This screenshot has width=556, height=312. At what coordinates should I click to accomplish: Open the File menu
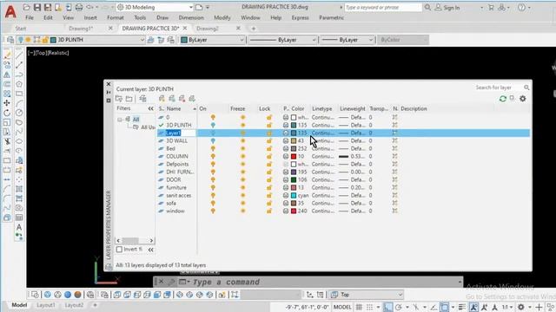30,17
